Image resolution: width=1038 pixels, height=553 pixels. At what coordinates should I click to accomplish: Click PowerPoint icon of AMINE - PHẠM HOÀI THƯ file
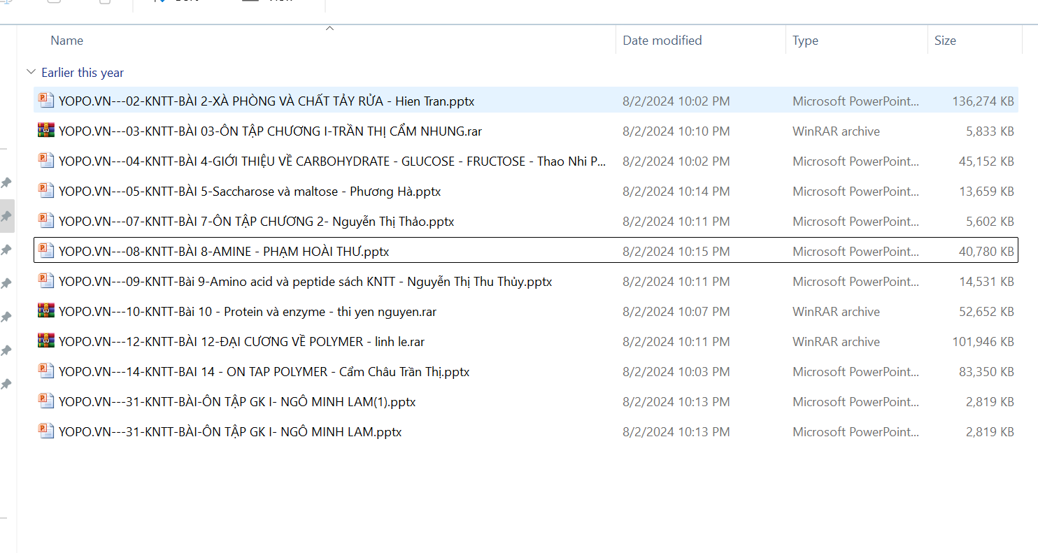pos(46,251)
